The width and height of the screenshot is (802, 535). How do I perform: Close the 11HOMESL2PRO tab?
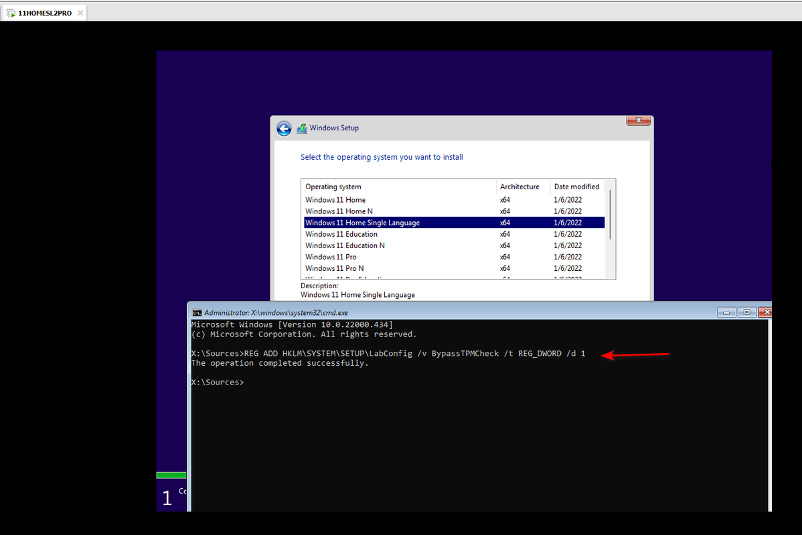tap(80, 13)
